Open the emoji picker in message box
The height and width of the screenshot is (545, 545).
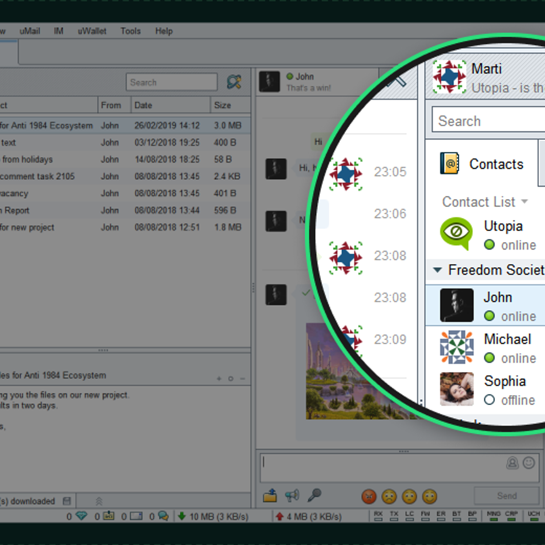pyautogui.click(x=529, y=463)
